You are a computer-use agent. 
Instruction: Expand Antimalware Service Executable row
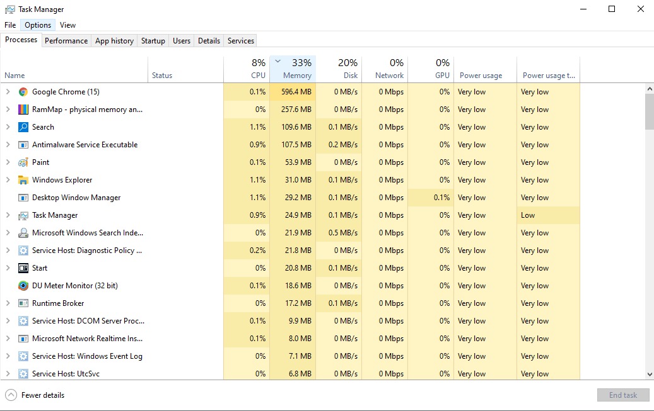click(8, 145)
